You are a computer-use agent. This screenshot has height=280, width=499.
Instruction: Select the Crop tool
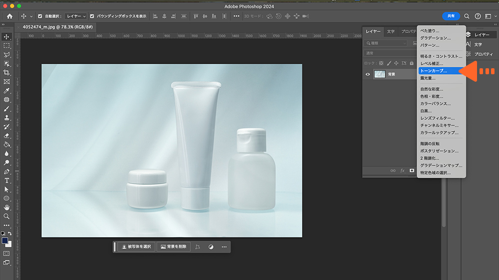(x=6, y=73)
